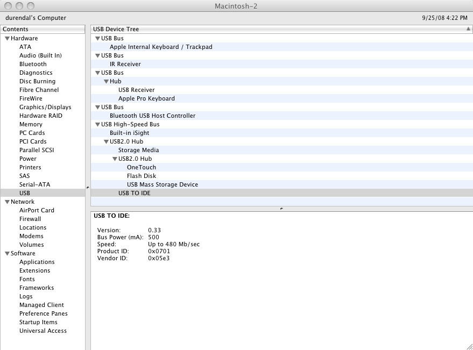Collapse the Network section disclosure triangle
473x350 pixels.
[7, 202]
